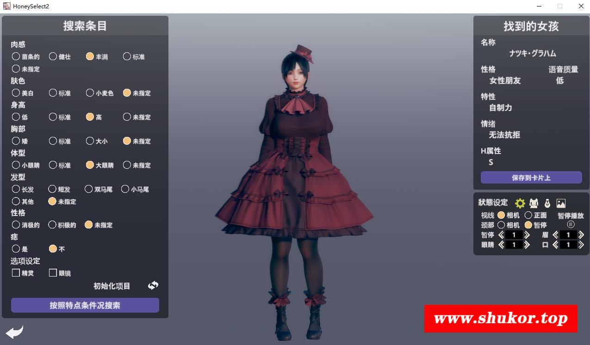This screenshot has width=590, height=345.
Task: Click the reset arrows icon beside 初始化项目
Action: coord(153,286)
